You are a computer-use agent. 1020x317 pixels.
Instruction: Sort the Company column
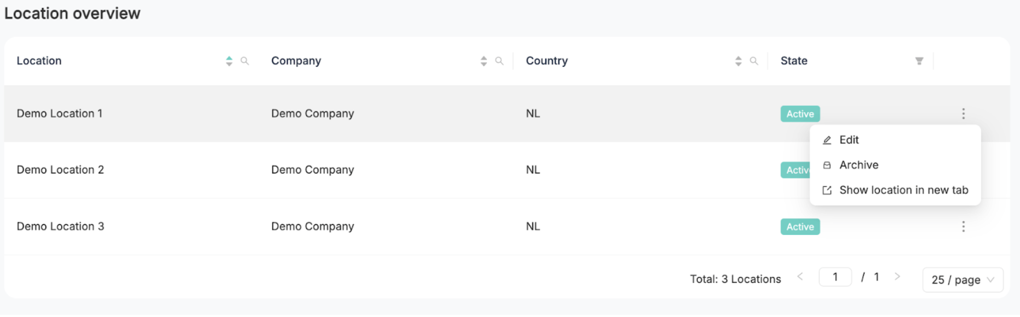point(484,61)
